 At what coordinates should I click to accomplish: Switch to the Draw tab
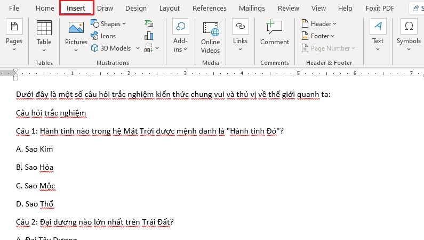[105, 9]
